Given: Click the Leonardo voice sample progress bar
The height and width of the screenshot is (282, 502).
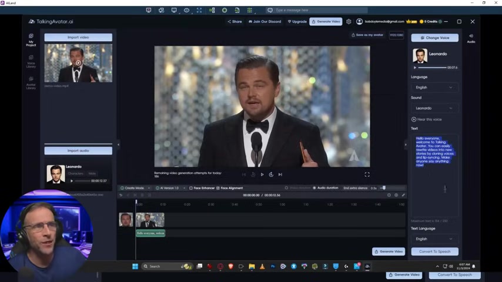Looking at the screenshot, I should (x=432, y=68).
